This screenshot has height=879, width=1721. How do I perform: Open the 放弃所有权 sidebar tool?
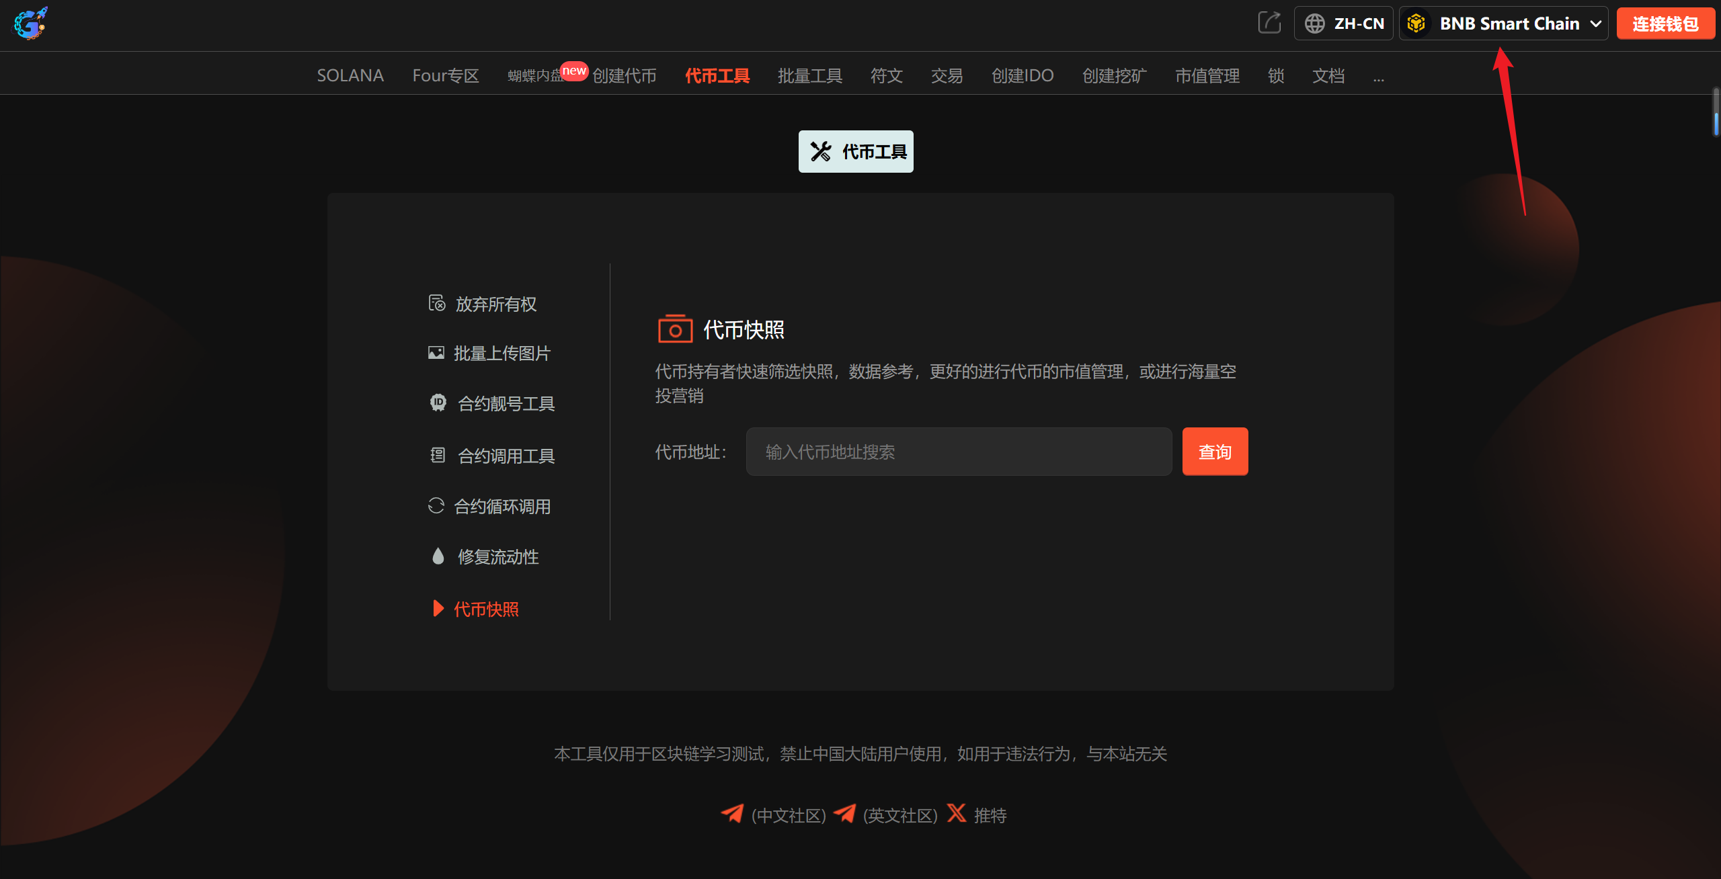tap(495, 304)
